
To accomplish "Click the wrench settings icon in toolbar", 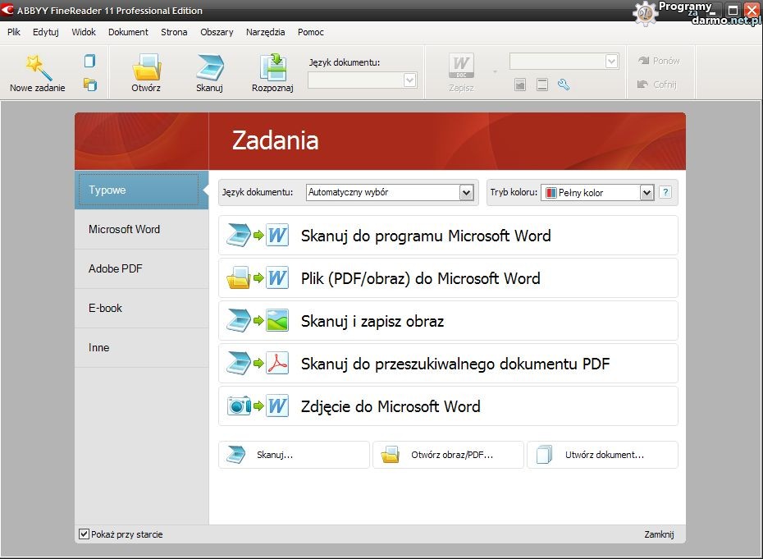I will 564,85.
